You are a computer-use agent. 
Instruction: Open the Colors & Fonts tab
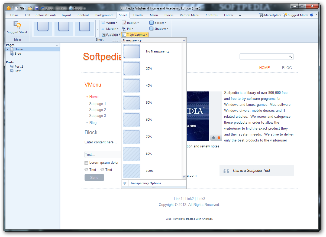pos(46,15)
